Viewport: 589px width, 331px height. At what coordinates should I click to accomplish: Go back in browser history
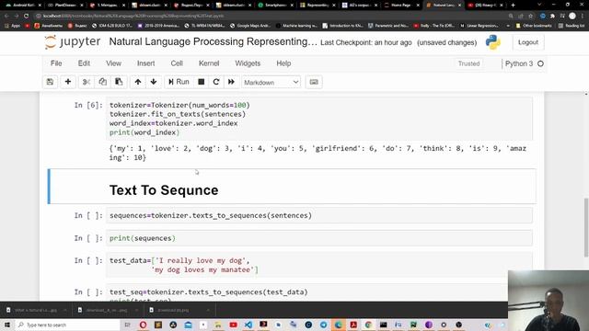coord(6,16)
